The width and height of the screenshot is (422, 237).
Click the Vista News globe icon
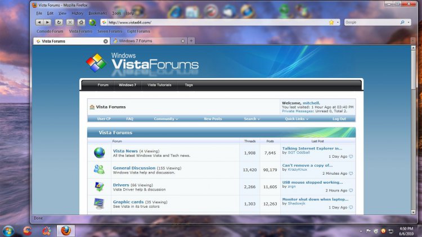[99, 153]
